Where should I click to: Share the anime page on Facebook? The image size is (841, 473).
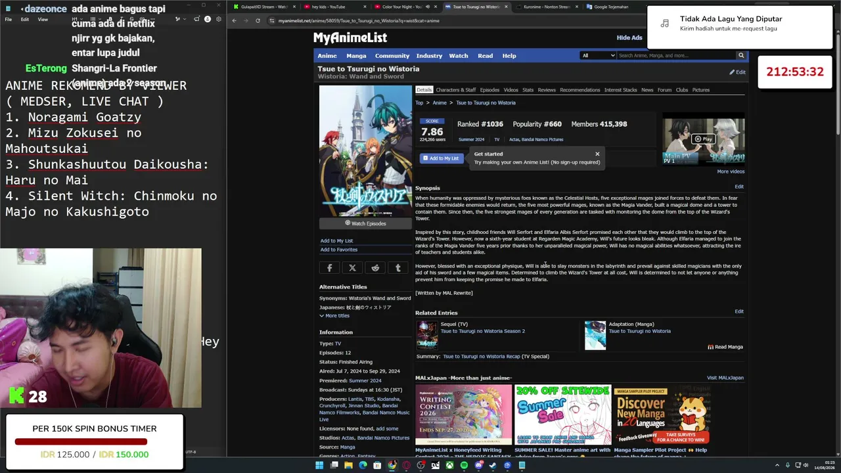tap(330, 268)
